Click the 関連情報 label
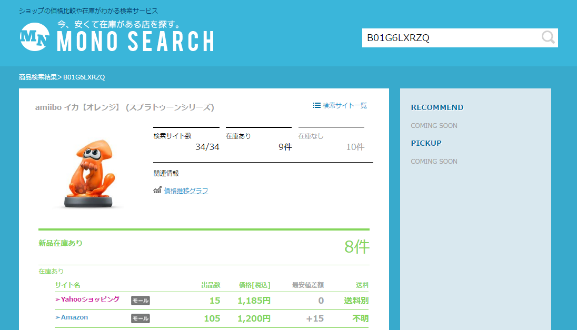The height and width of the screenshot is (330, 577). click(x=166, y=173)
